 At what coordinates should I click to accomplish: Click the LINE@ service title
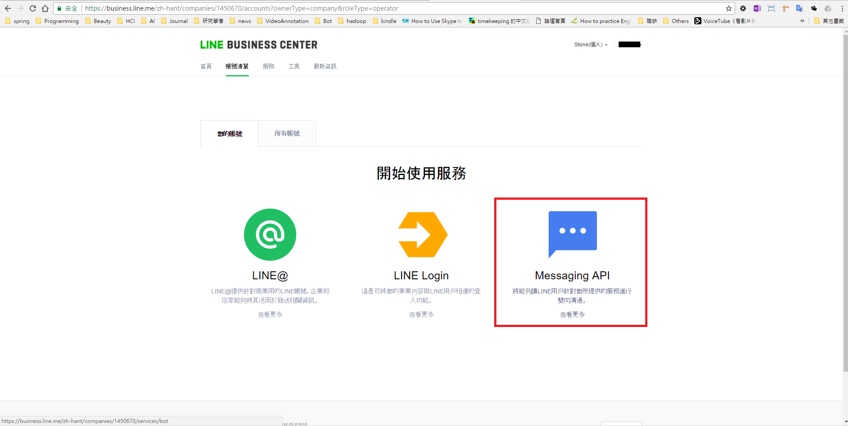270,276
